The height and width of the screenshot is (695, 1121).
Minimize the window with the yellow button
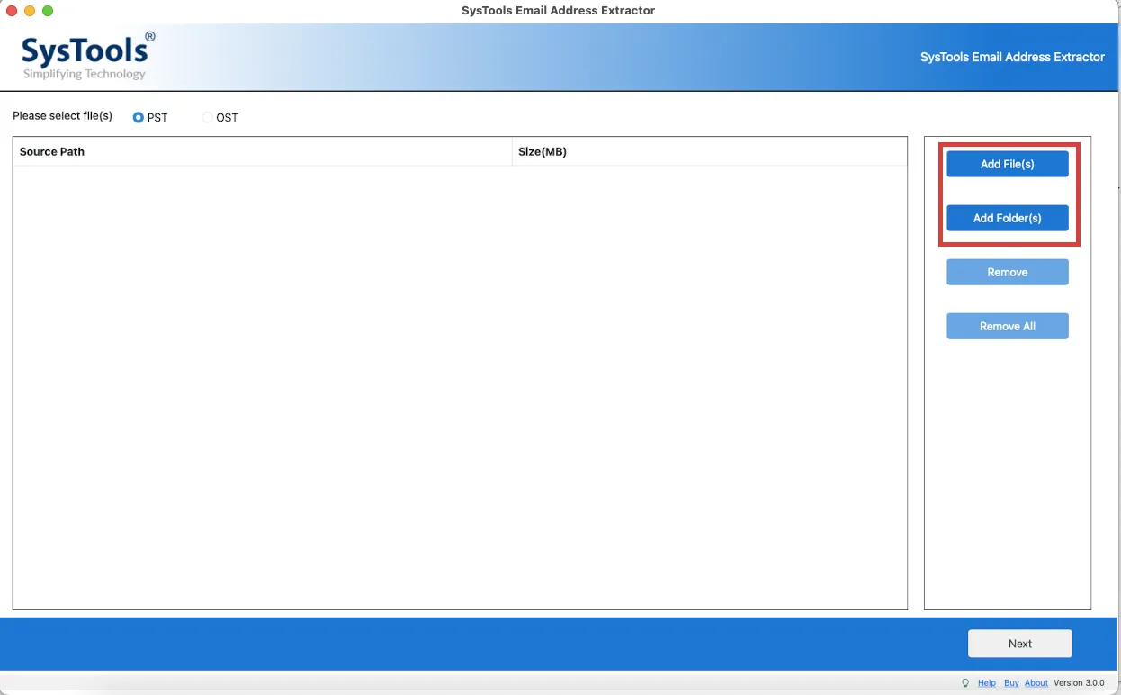pos(30,11)
